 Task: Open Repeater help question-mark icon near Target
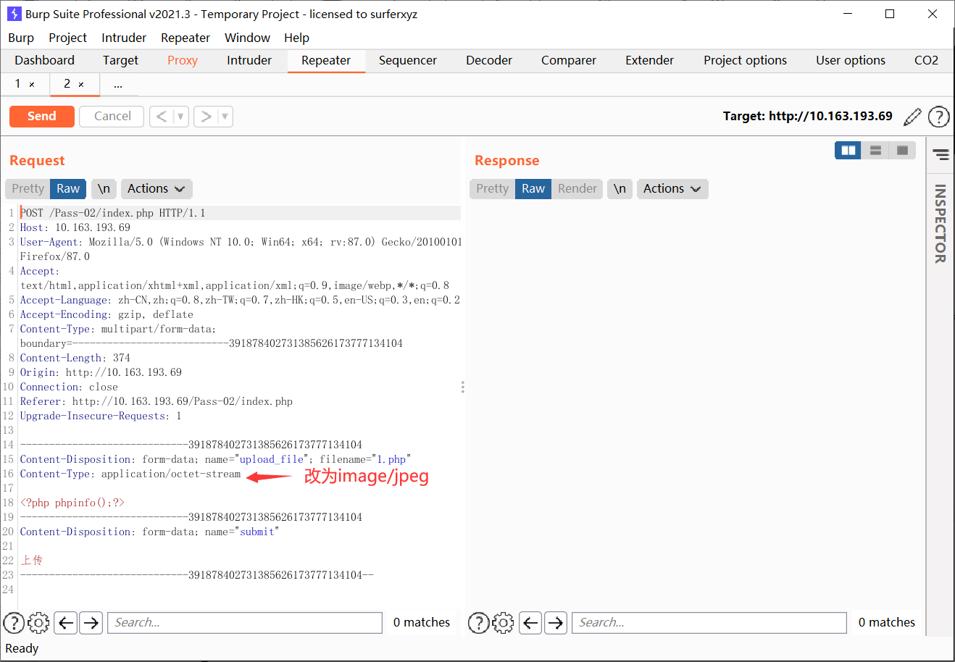tap(938, 116)
